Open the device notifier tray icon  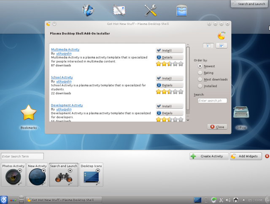click(x=236, y=200)
